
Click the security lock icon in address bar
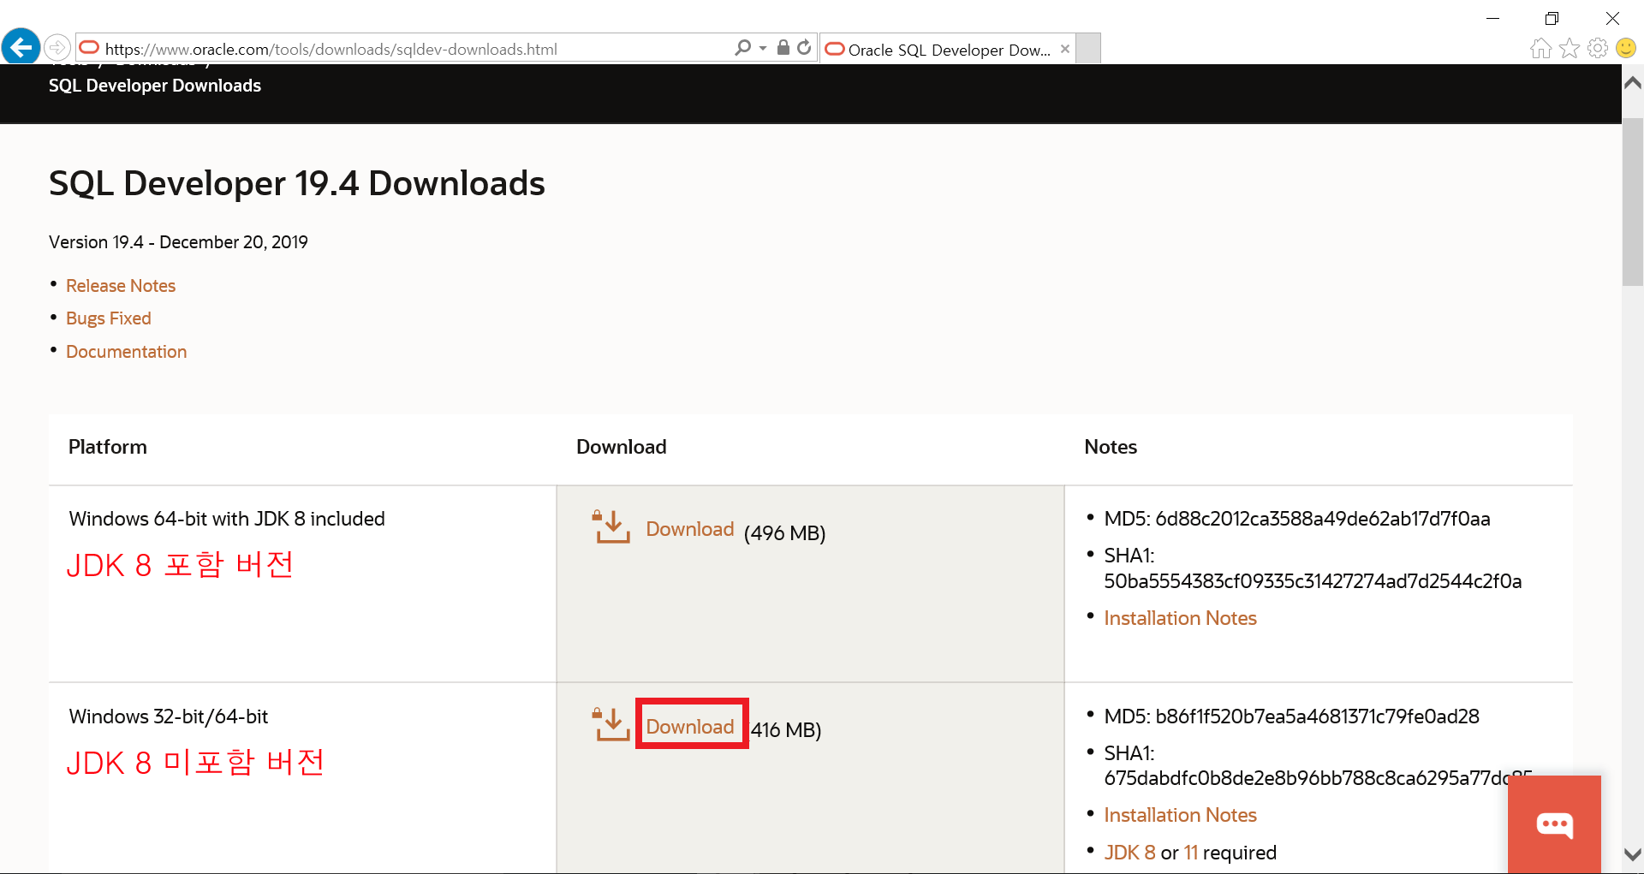point(783,48)
